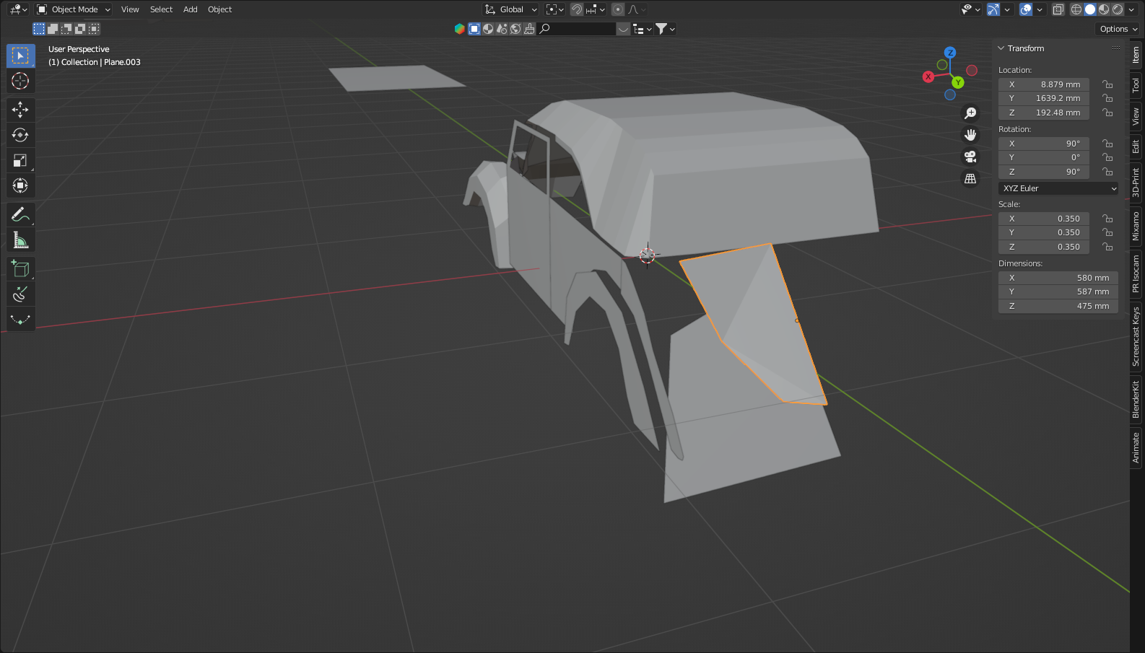Switch to the BlenderKit sidebar tab

[x=1136, y=400]
